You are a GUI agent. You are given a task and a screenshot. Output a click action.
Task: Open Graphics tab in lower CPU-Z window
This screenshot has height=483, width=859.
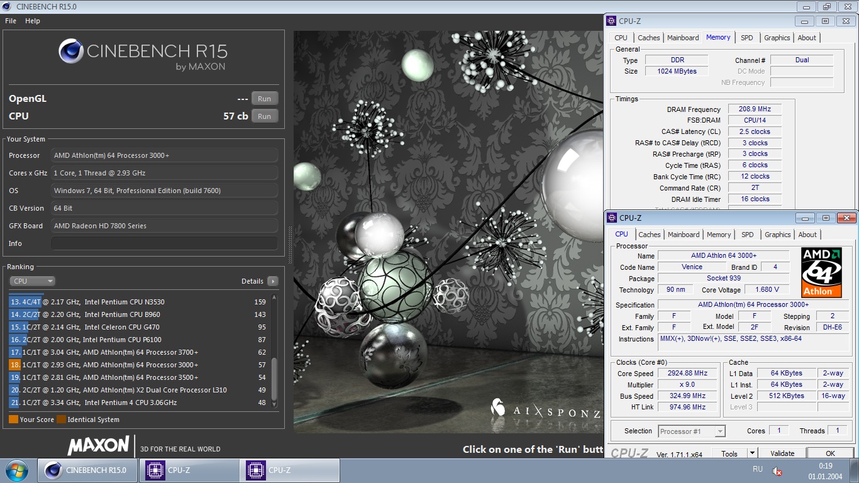tap(777, 235)
